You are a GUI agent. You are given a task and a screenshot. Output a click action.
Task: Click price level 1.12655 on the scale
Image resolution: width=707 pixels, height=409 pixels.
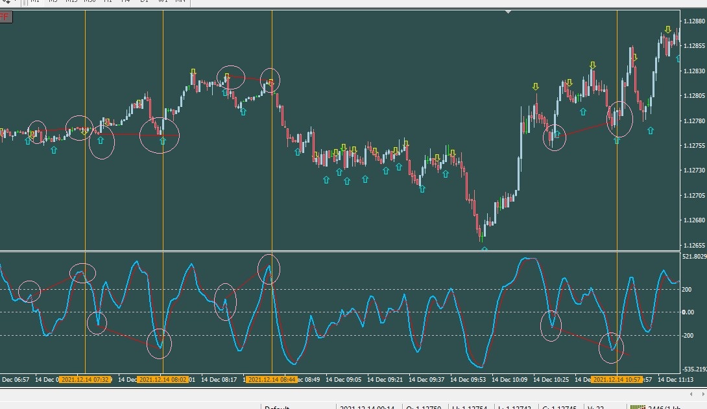click(x=694, y=246)
